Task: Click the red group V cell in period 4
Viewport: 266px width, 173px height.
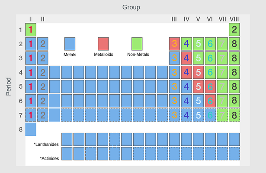Action: pyautogui.click(x=198, y=72)
